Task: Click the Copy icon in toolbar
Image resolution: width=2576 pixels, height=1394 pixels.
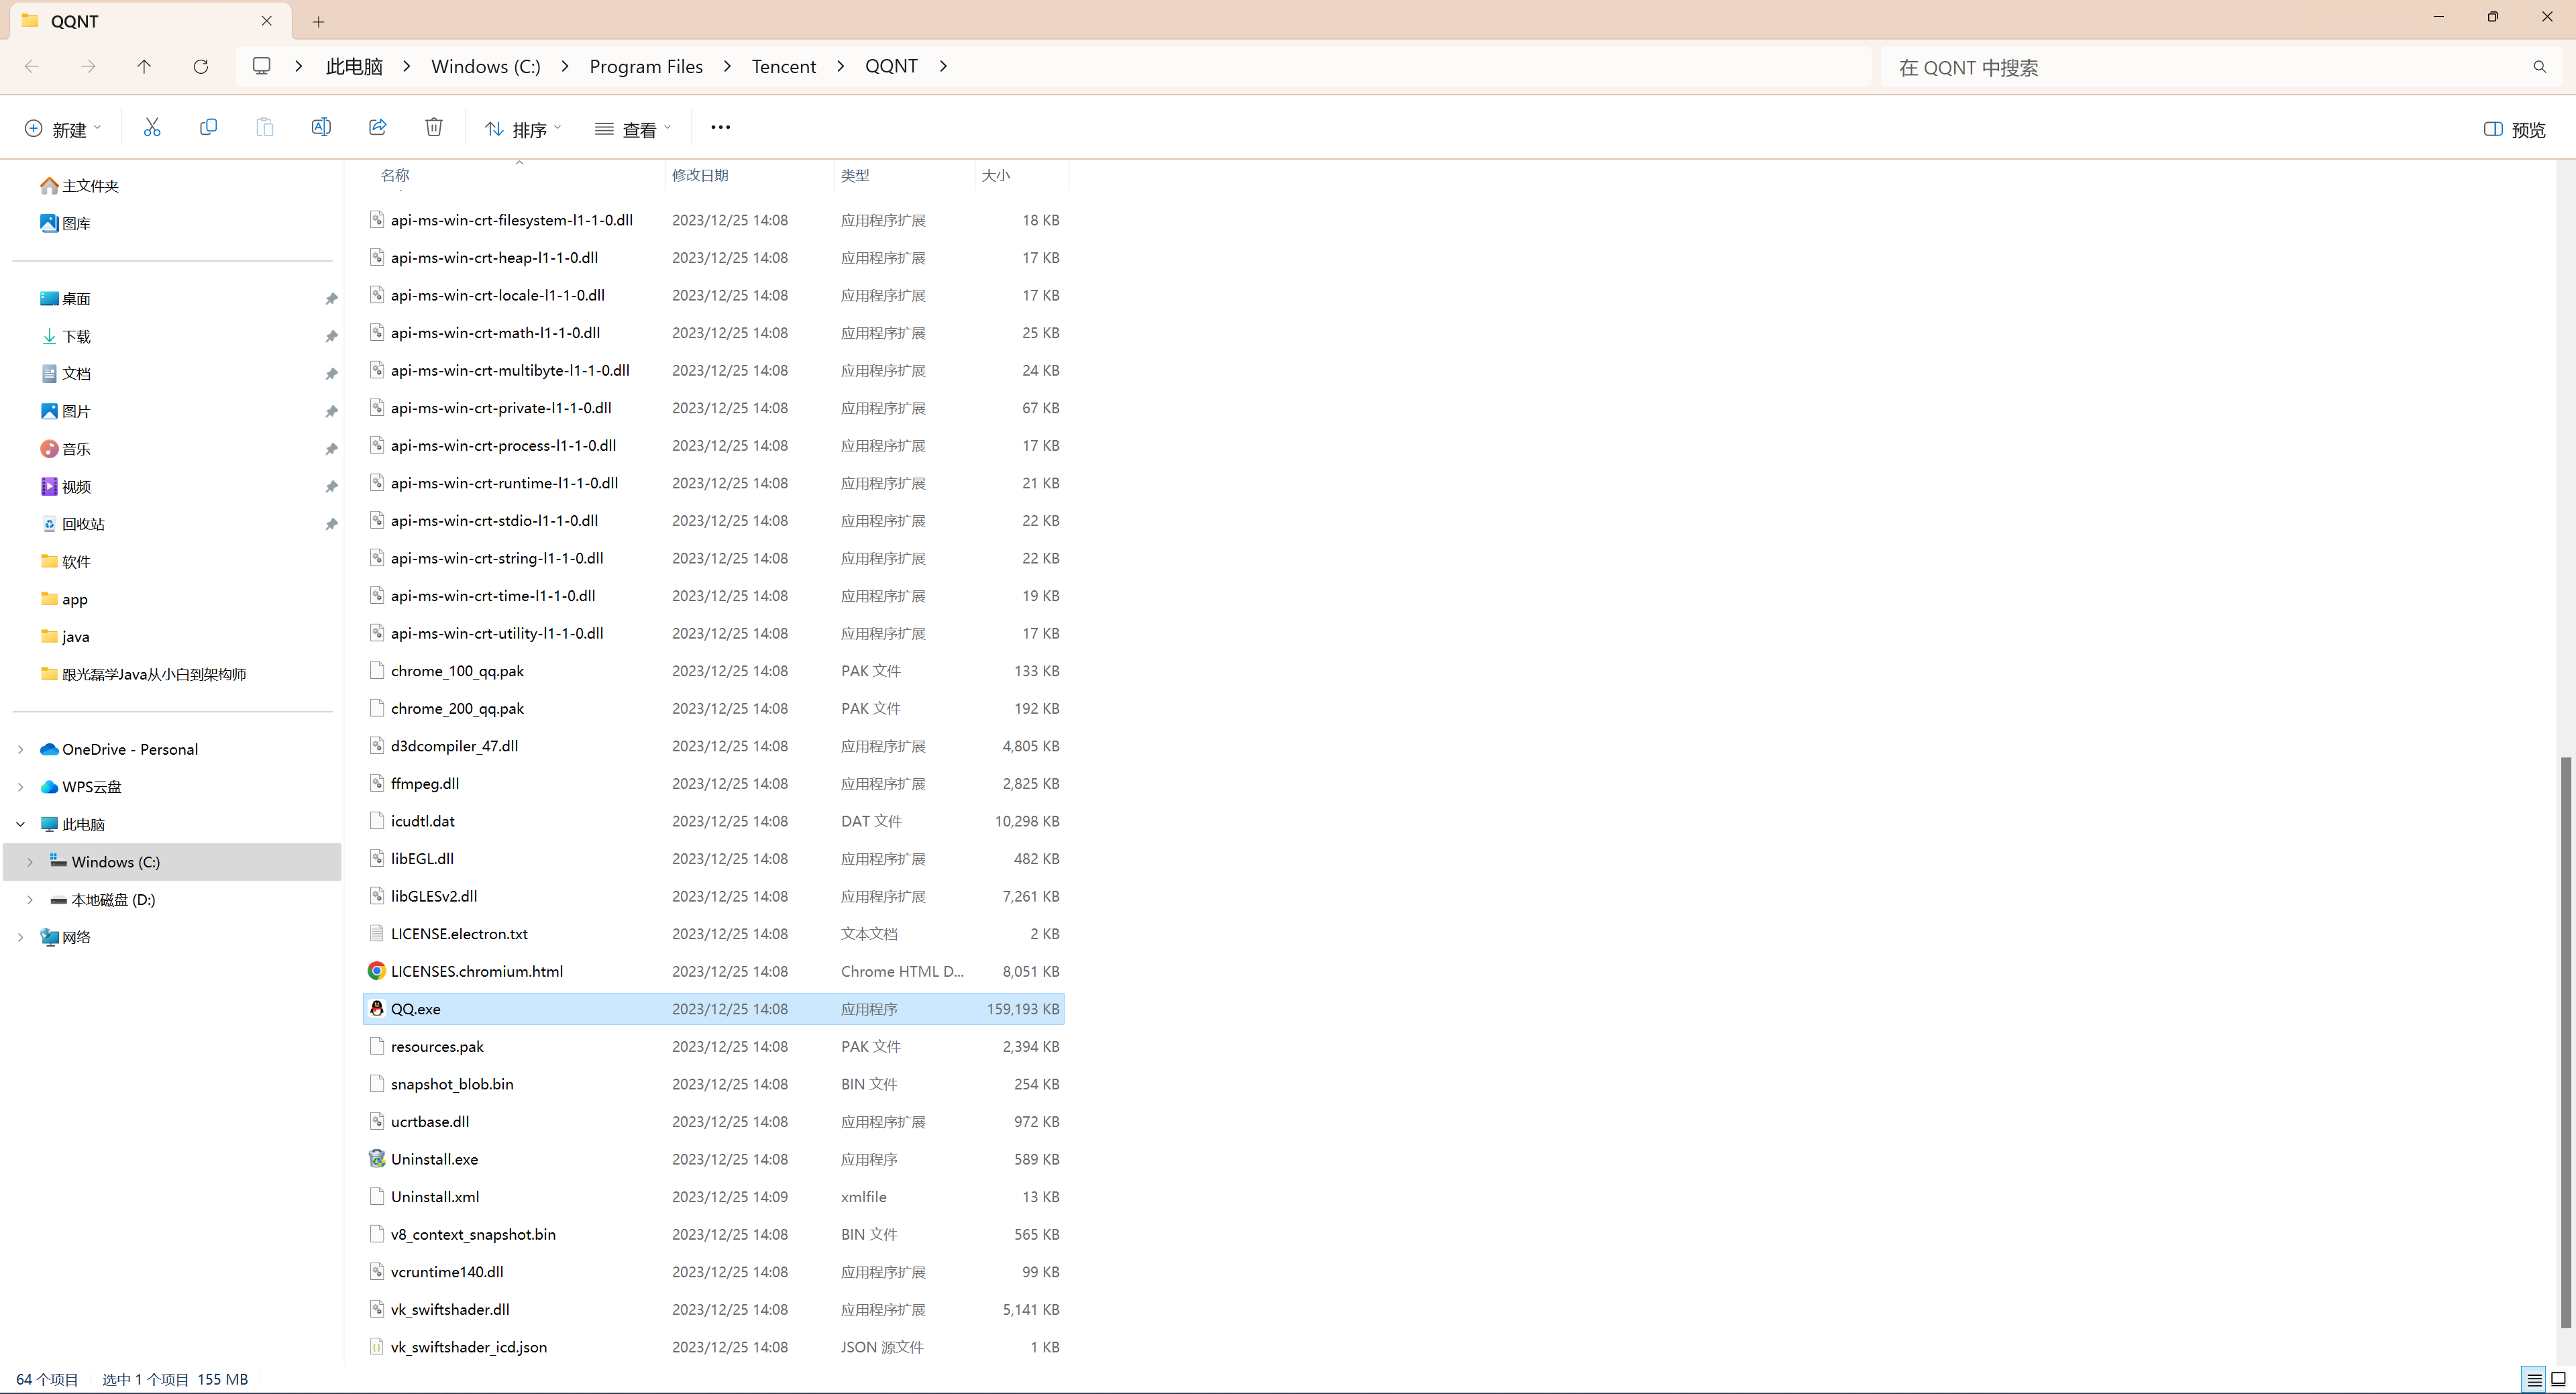Action: (208, 127)
